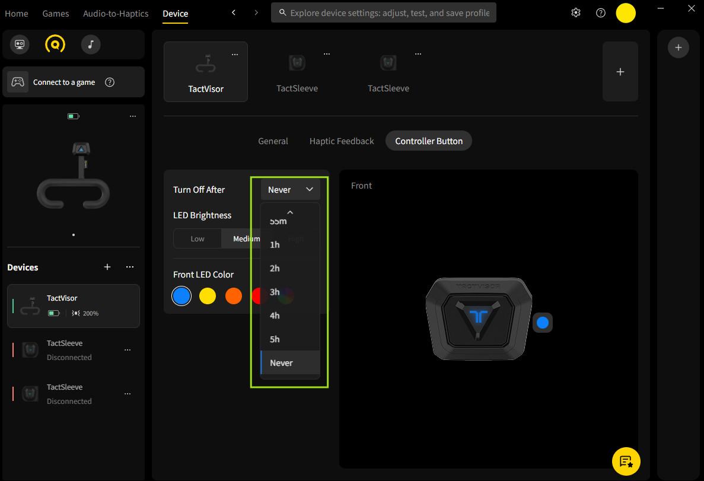Choose 3h in the Turn Off After list
Image resolution: width=704 pixels, height=481 pixels.
(x=290, y=292)
